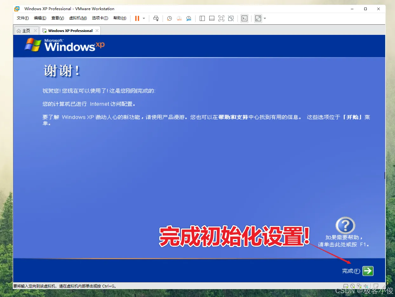395x297 pixels.
Task: Click the 谢谢! heading text
Action: 61,71
